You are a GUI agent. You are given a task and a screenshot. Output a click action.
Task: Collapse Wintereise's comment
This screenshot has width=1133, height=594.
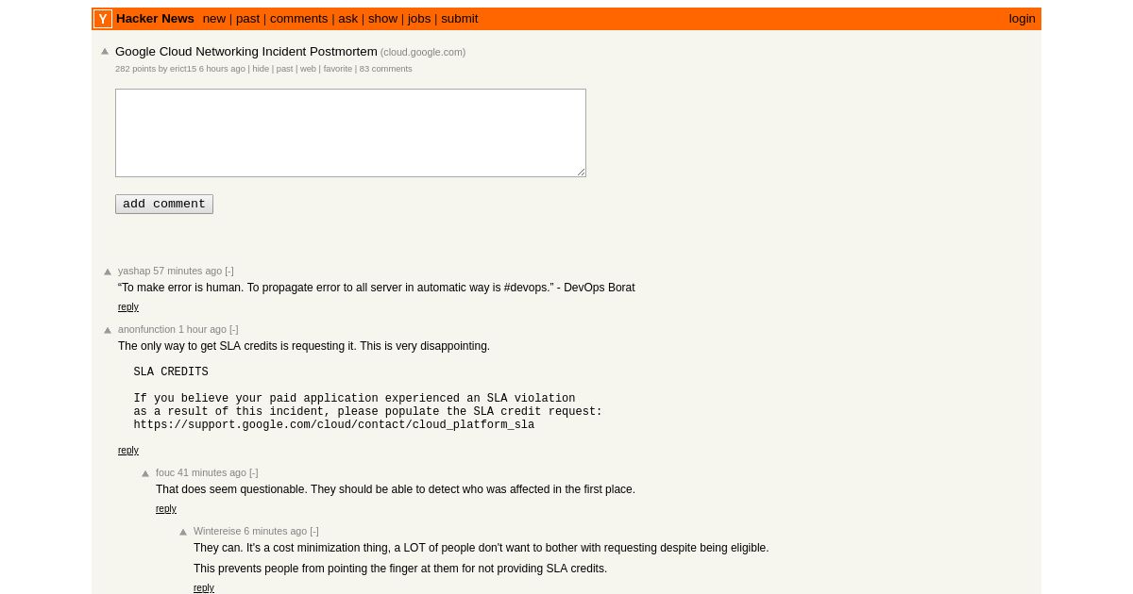click(314, 532)
